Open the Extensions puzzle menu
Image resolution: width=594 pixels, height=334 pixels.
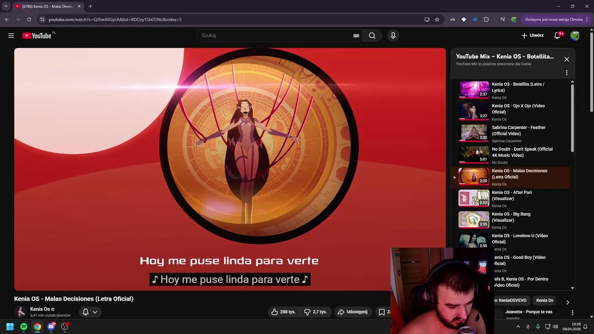pyautogui.click(x=486, y=19)
